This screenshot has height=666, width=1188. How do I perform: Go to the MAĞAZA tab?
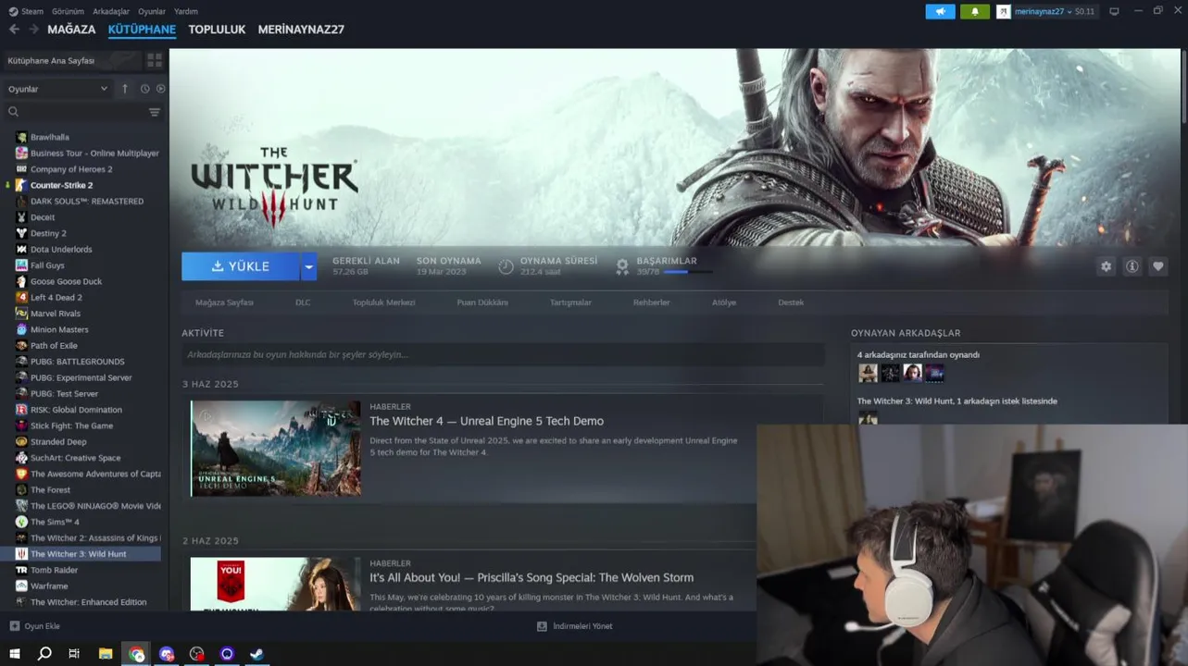click(71, 30)
